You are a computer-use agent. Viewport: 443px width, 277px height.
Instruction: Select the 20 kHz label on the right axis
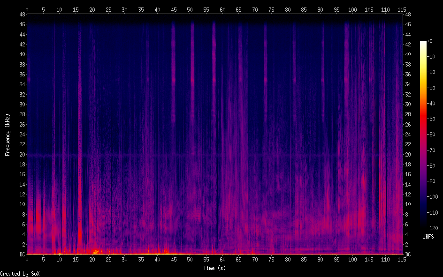point(408,155)
